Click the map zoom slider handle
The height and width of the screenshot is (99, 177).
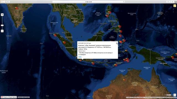point(2,25)
